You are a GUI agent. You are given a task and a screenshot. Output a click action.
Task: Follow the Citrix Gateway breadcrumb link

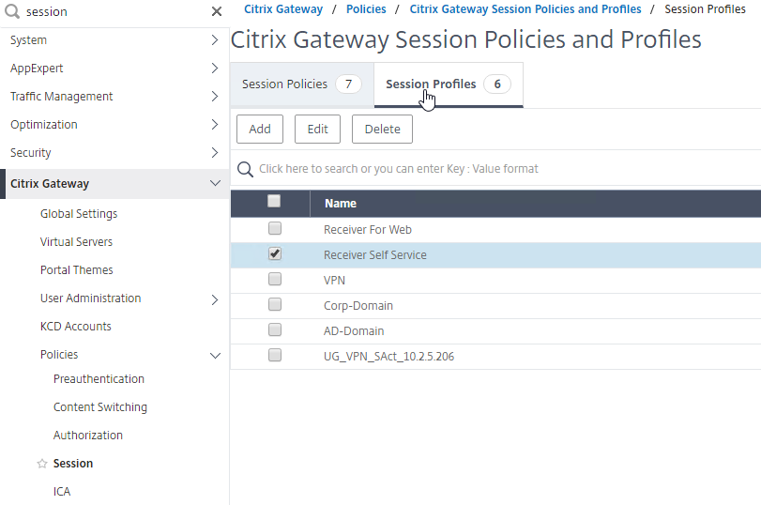(283, 9)
